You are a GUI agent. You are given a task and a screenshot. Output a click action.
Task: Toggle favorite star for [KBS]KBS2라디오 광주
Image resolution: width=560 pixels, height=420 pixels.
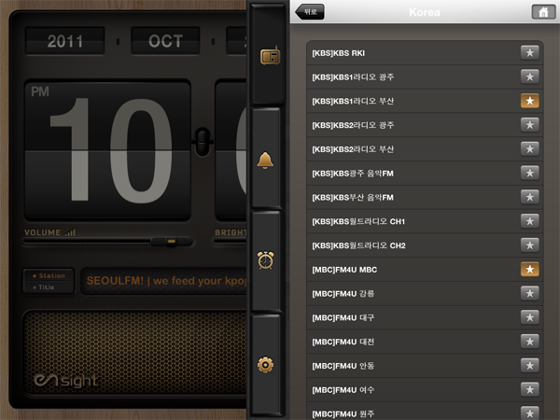click(529, 125)
